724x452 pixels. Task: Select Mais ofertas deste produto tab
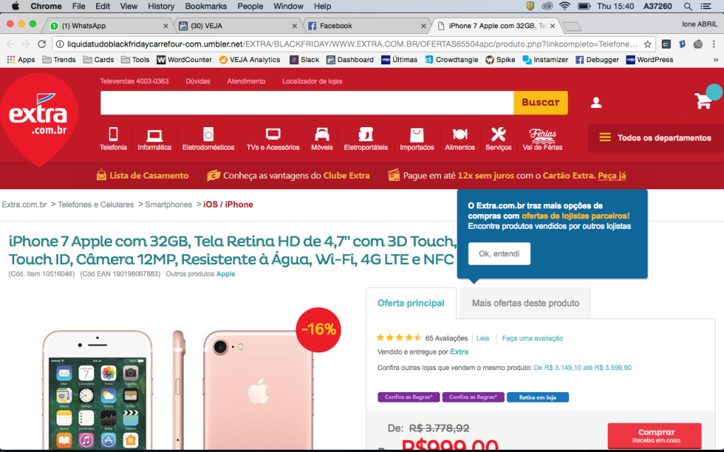pos(525,303)
